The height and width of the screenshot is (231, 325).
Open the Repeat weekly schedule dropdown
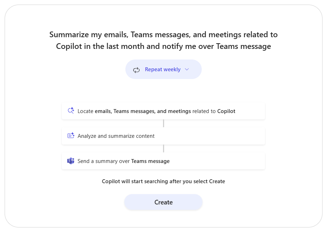pyautogui.click(x=163, y=69)
